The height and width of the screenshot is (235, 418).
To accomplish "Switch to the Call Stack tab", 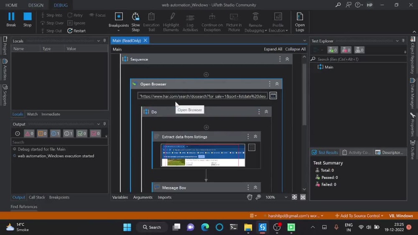I will click(x=37, y=197).
